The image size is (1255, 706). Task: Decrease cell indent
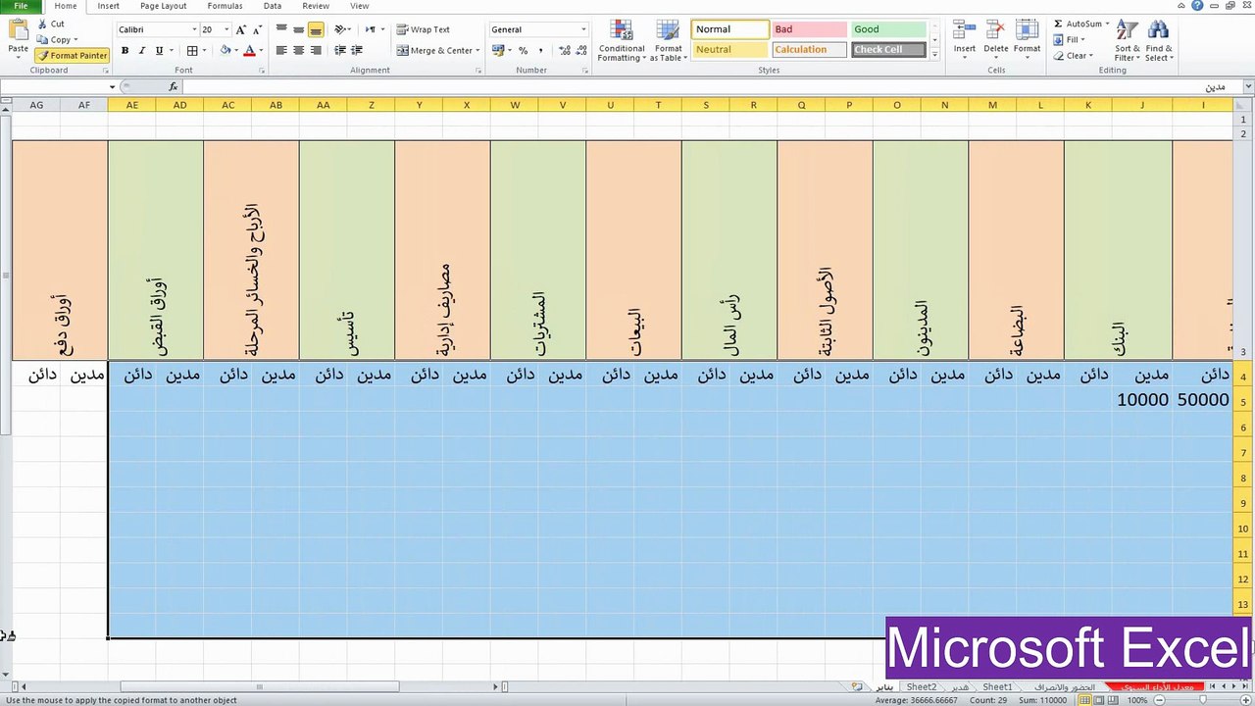(x=340, y=50)
